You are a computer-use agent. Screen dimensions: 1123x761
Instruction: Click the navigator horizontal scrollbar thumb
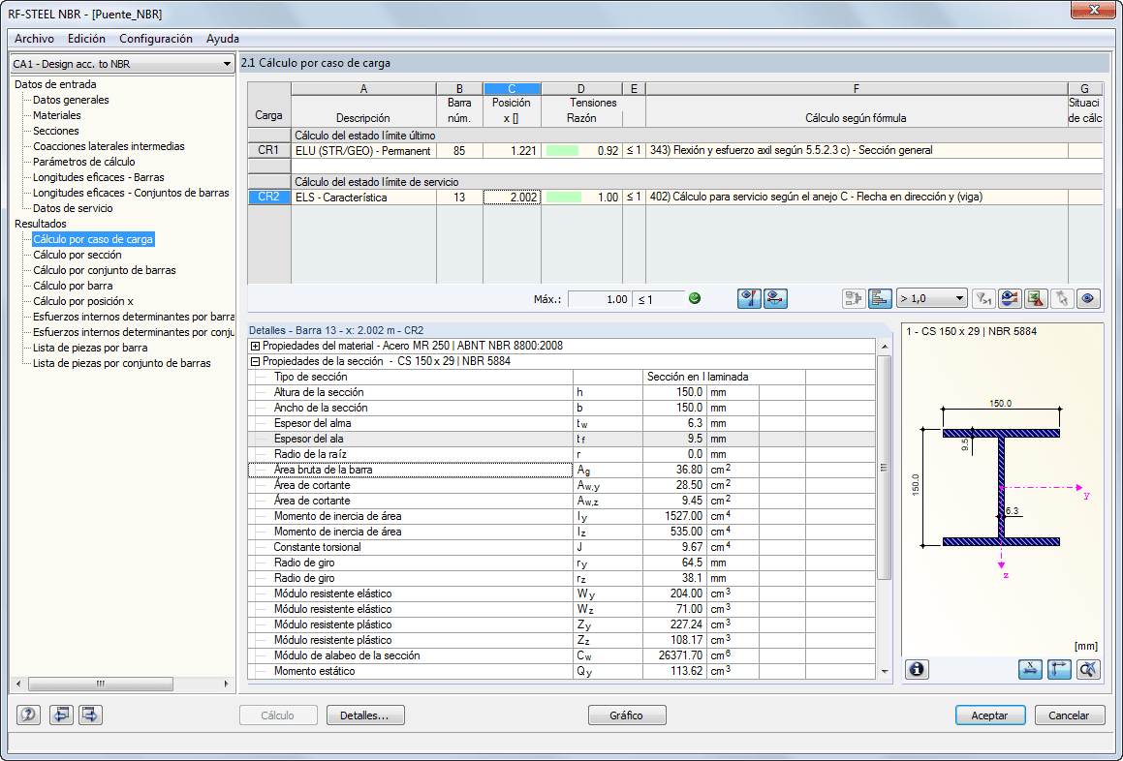(x=100, y=684)
